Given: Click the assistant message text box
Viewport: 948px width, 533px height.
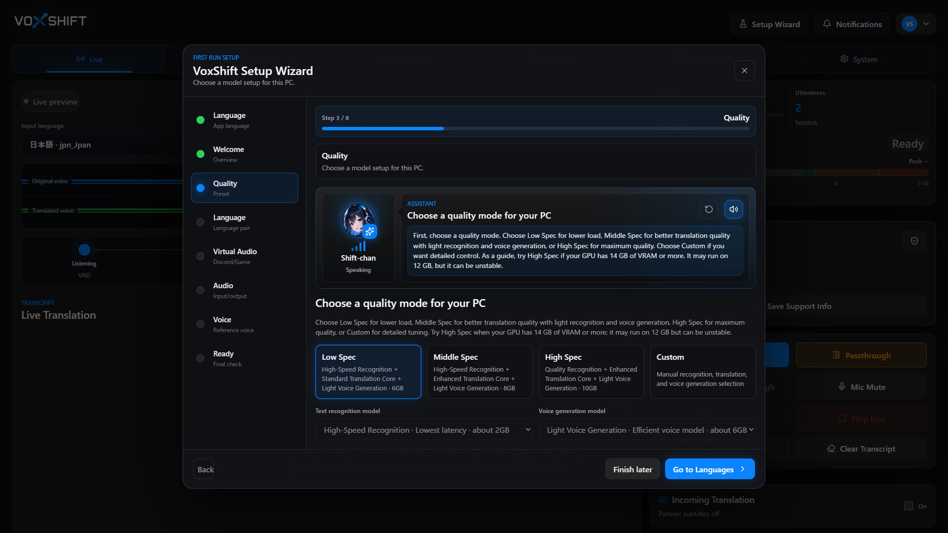Looking at the screenshot, I should coord(575,251).
